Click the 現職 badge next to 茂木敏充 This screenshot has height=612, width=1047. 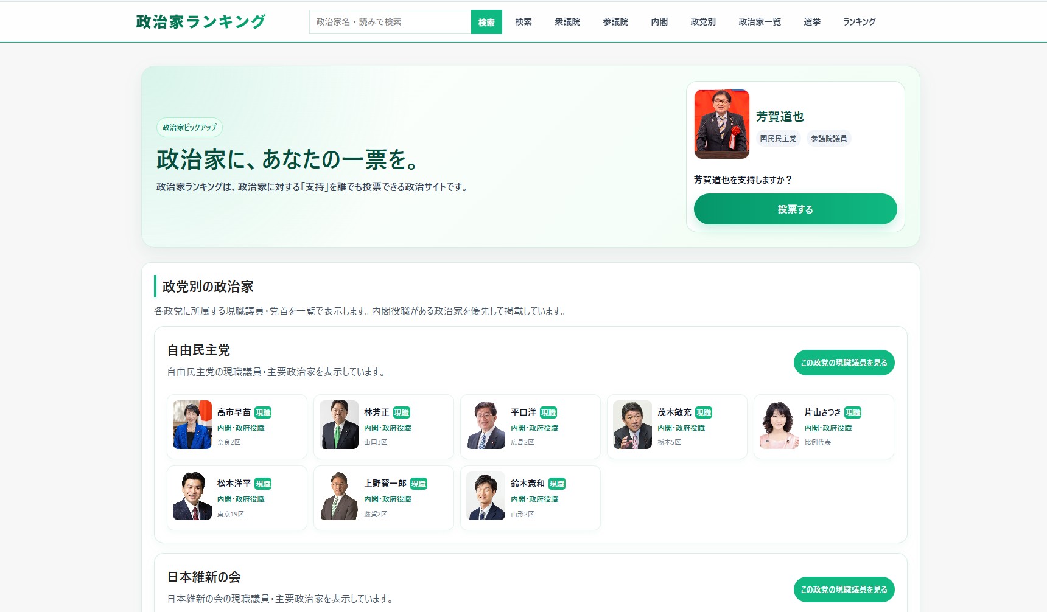(x=704, y=412)
